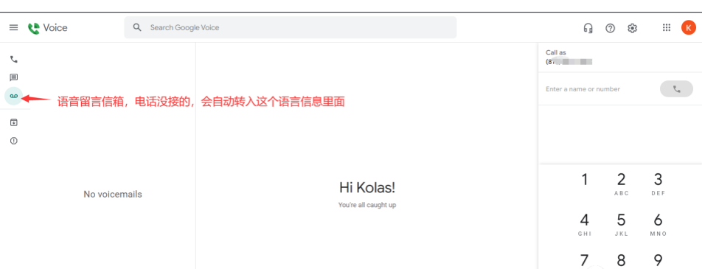The width and height of the screenshot is (702, 269).
Task: Select the Voicemail tab icon
Action: coord(14,97)
